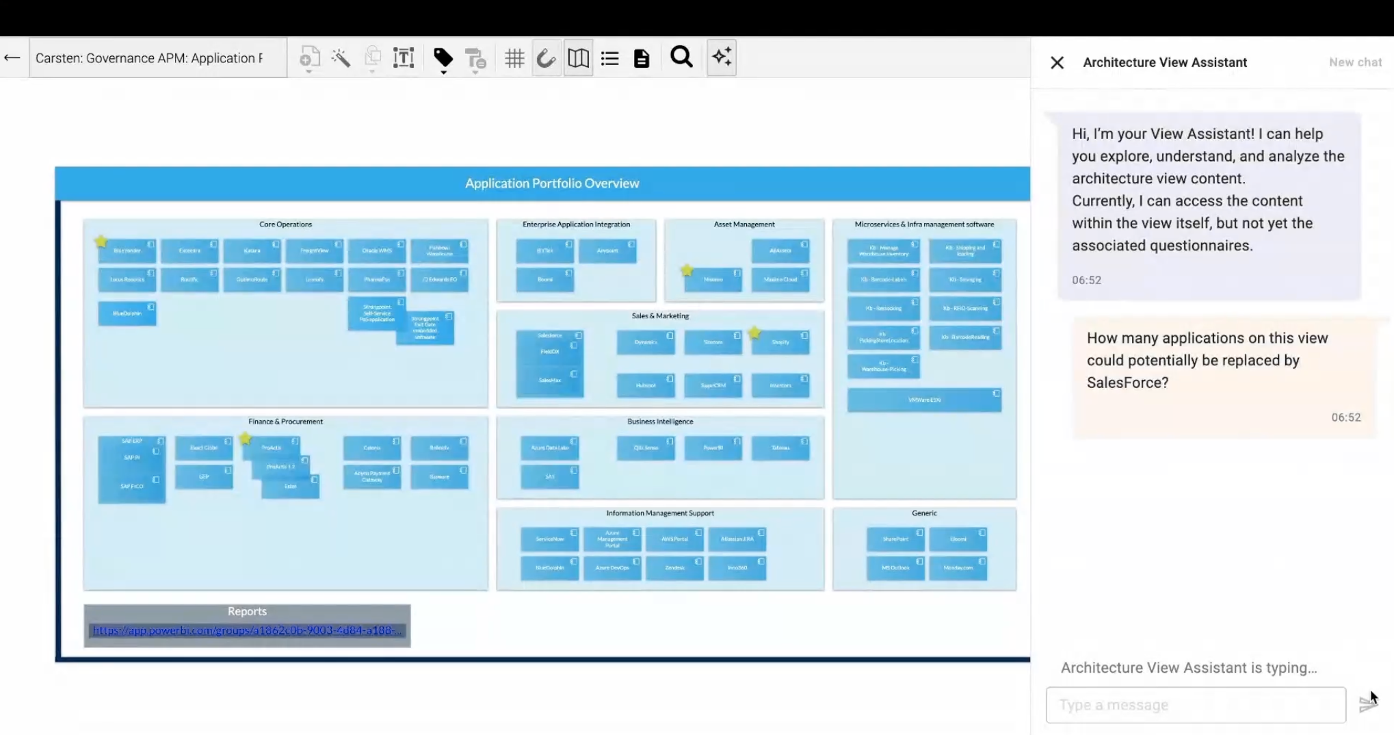This screenshot has width=1394, height=735.
Task: Click the document page icon
Action: [x=641, y=58]
